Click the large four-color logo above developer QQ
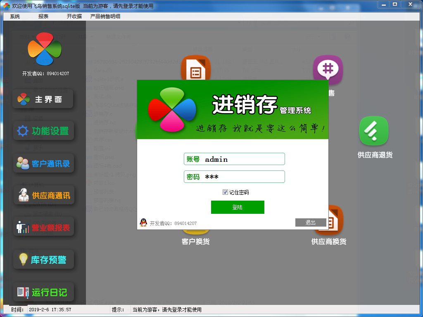Screen dimensions: 423x317 tap(45, 49)
